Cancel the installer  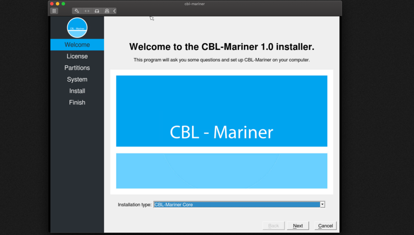click(325, 226)
